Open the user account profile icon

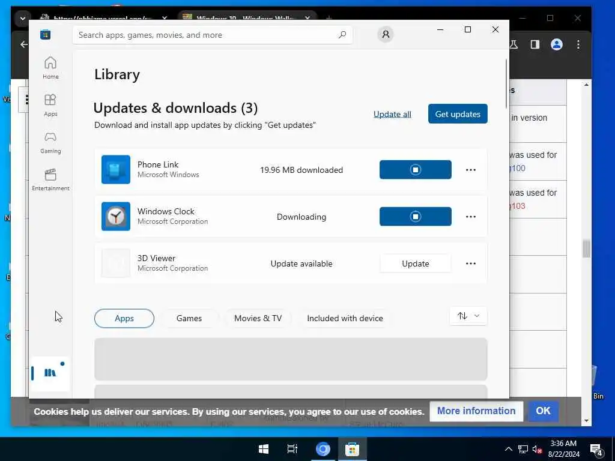pyautogui.click(x=386, y=34)
